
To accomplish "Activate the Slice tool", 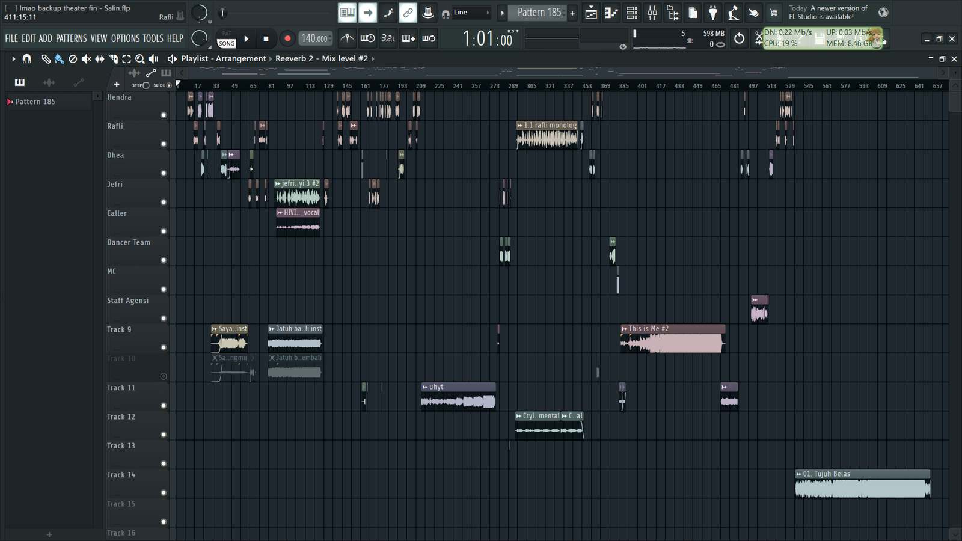I will tap(112, 59).
